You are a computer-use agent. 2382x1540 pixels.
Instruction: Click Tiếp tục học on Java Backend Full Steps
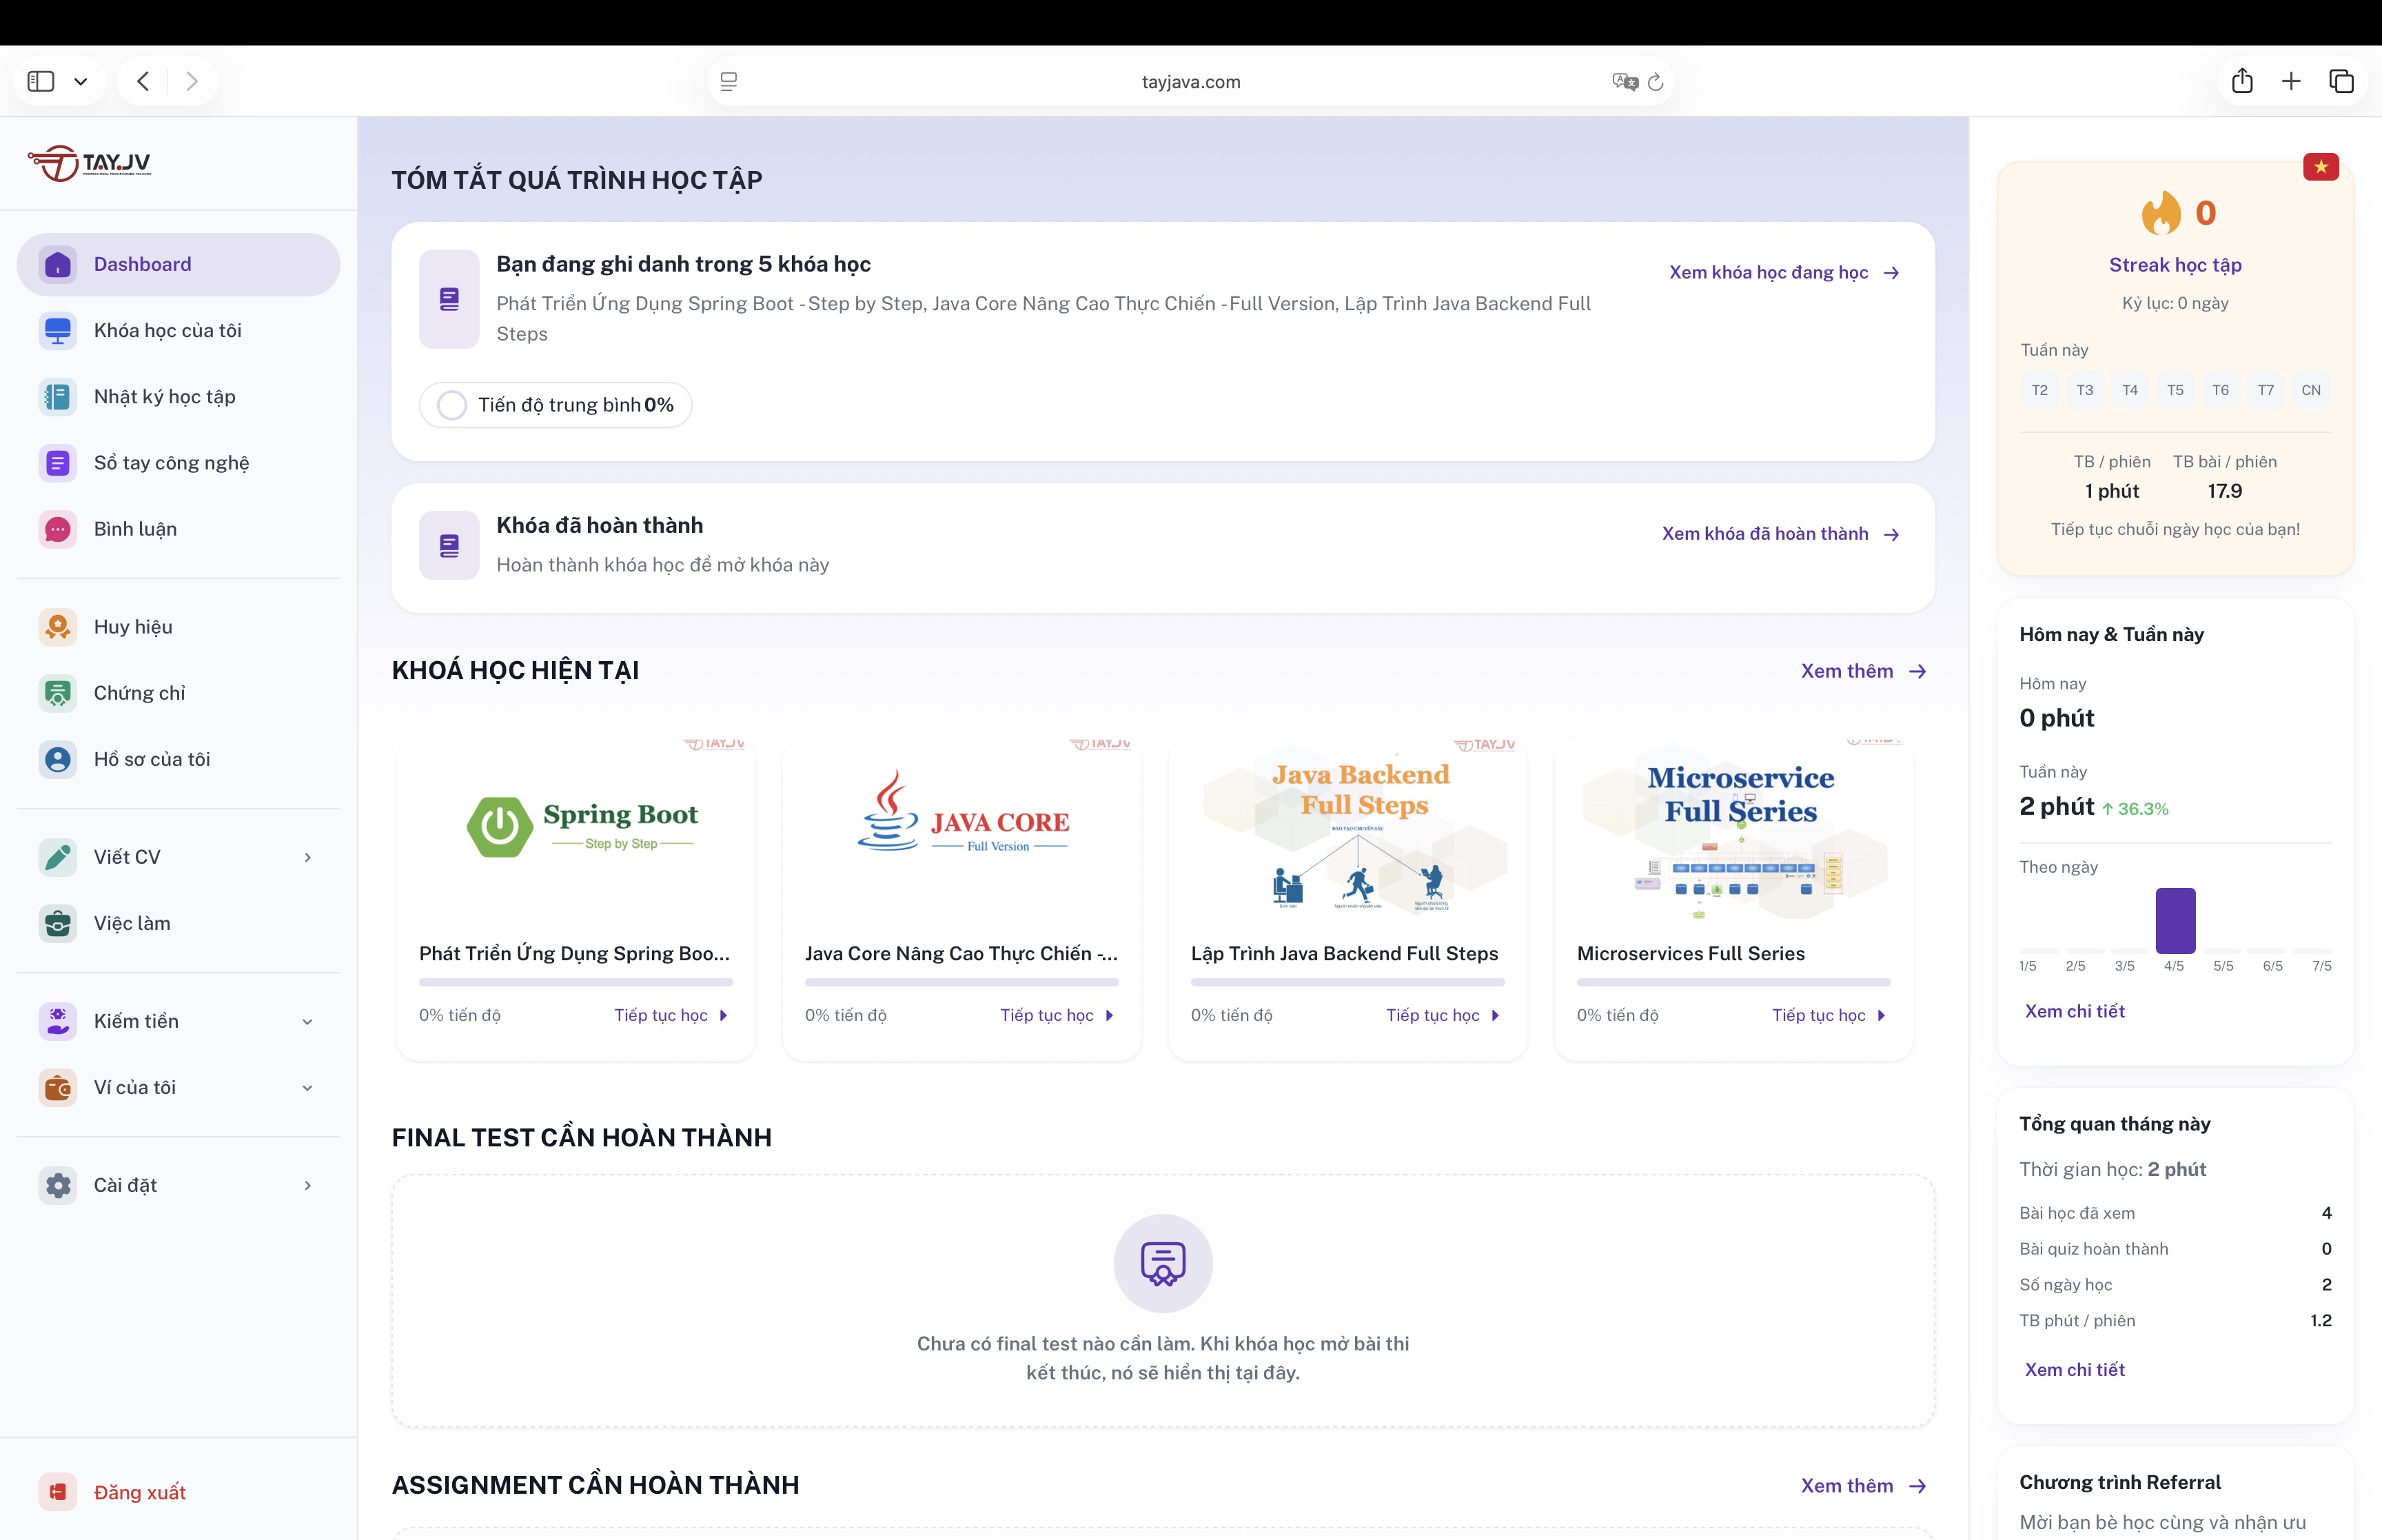(x=1443, y=1015)
